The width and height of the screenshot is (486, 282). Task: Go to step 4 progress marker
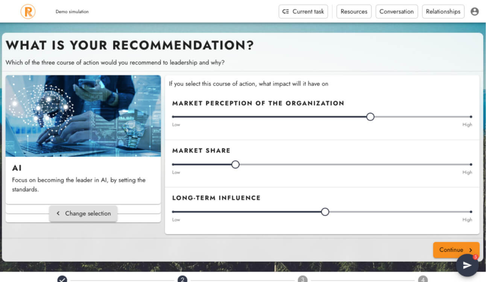pos(423,279)
